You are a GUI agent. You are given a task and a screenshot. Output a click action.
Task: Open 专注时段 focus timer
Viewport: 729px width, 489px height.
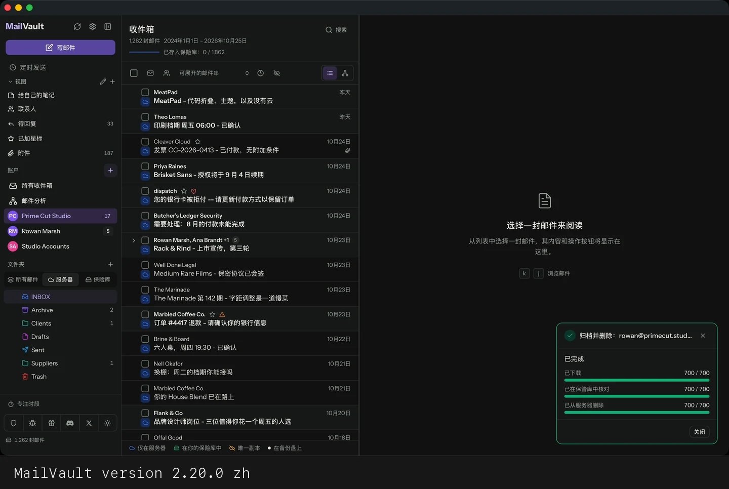click(24, 404)
